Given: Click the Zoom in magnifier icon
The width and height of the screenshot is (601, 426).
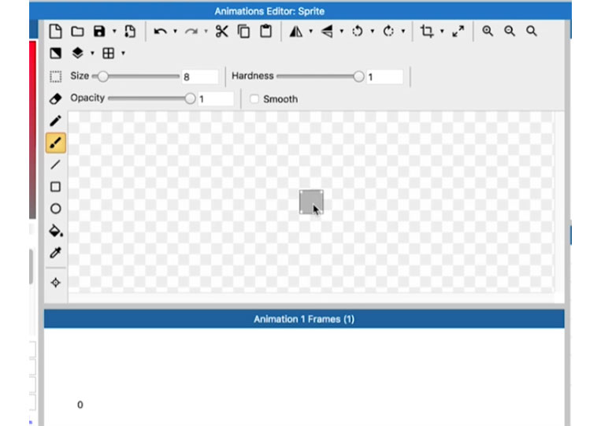Looking at the screenshot, I should (488, 31).
